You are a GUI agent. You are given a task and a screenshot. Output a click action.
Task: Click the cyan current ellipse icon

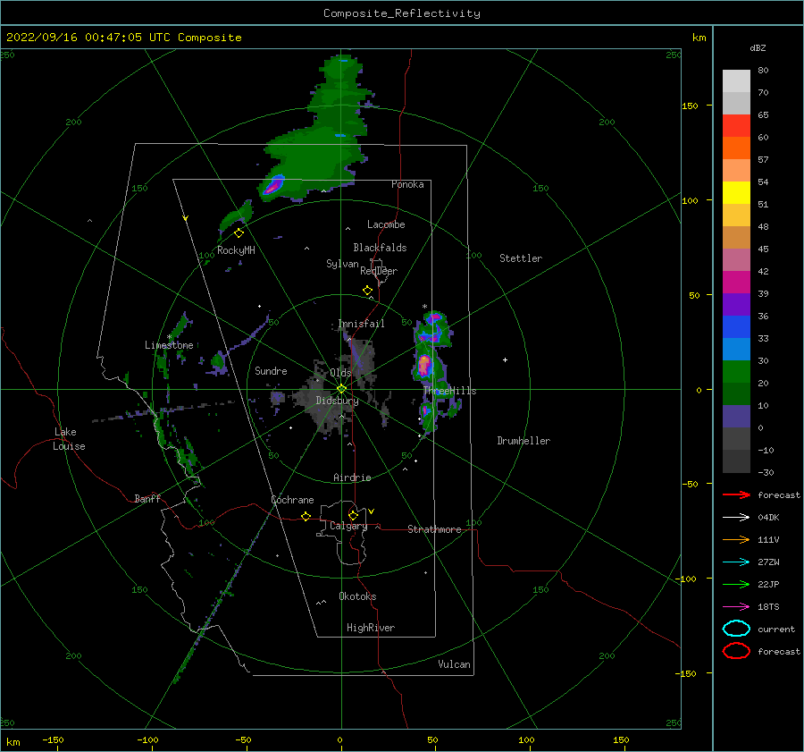736,629
